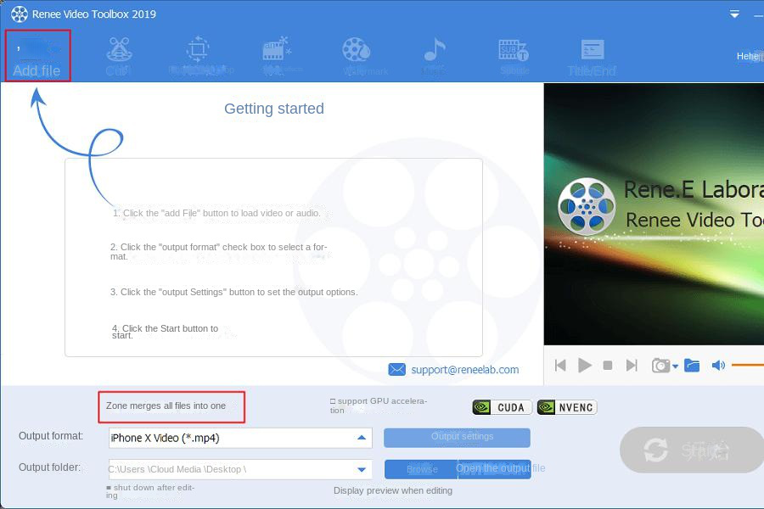Expand the Output folder path dropdown

point(362,469)
